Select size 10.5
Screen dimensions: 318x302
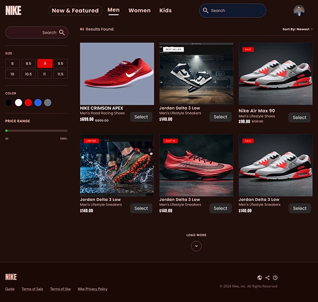29,74
